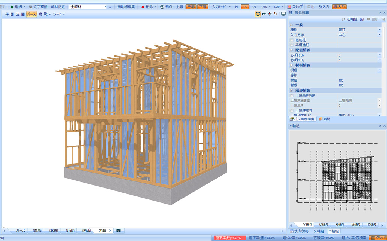This screenshot has height=241, width=387.
Task: Open the [南東] view tab
Action: pos(37,231)
